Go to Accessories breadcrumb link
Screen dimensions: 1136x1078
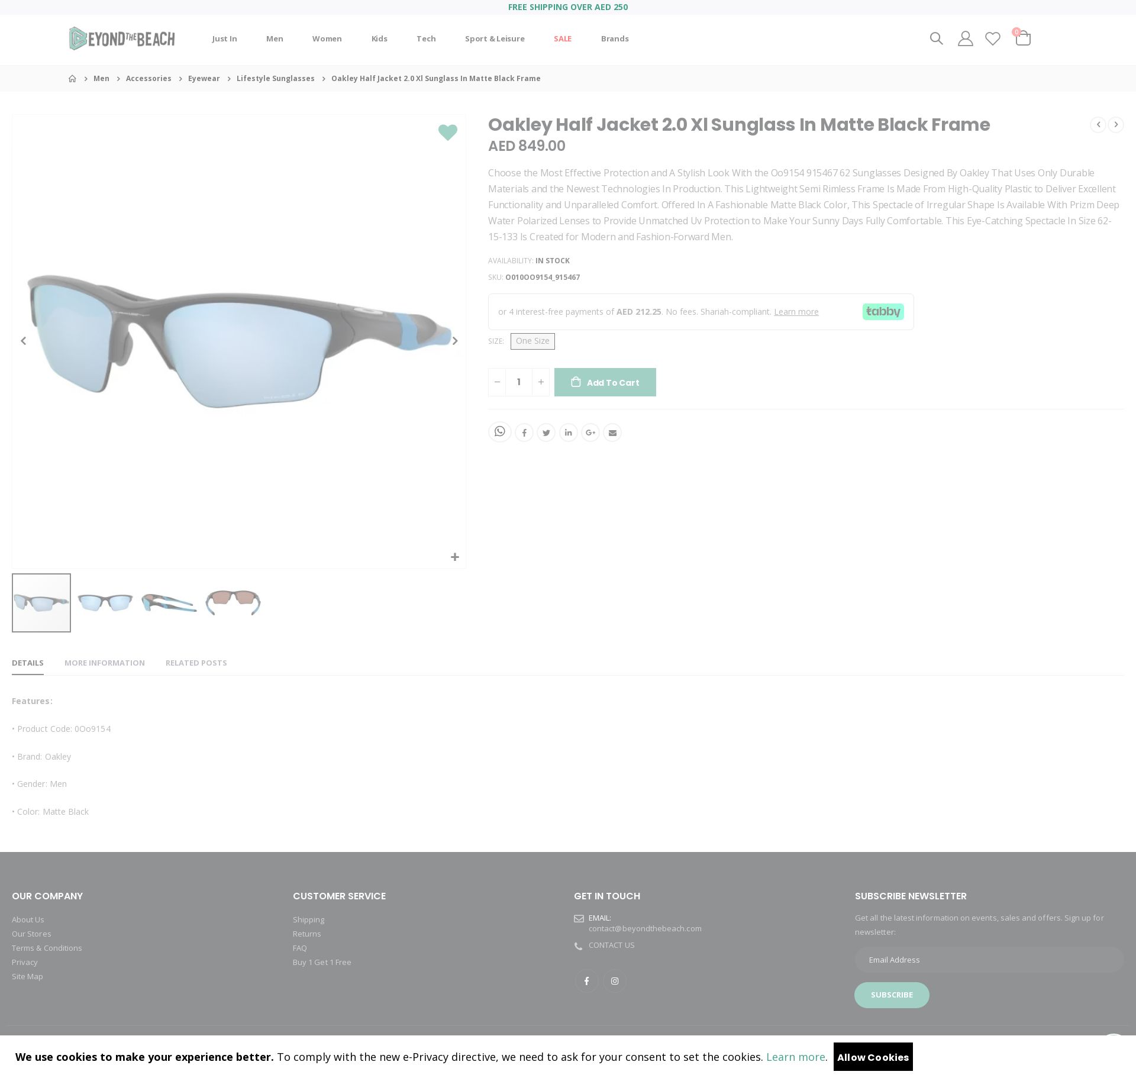tap(149, 79)
